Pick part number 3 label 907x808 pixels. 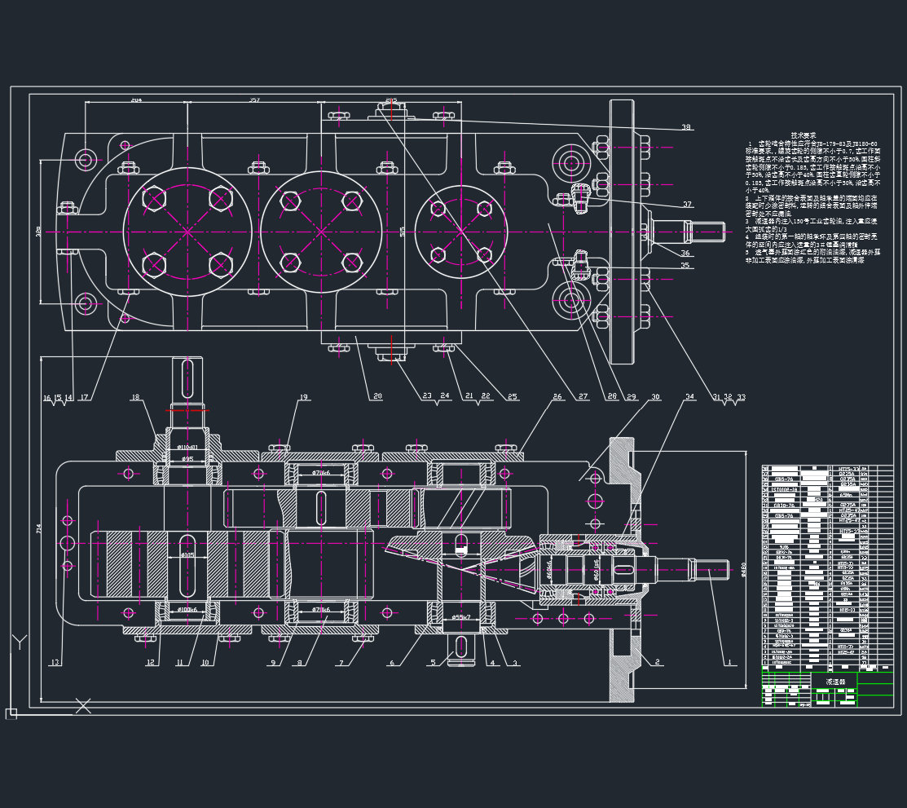(515, 663)
